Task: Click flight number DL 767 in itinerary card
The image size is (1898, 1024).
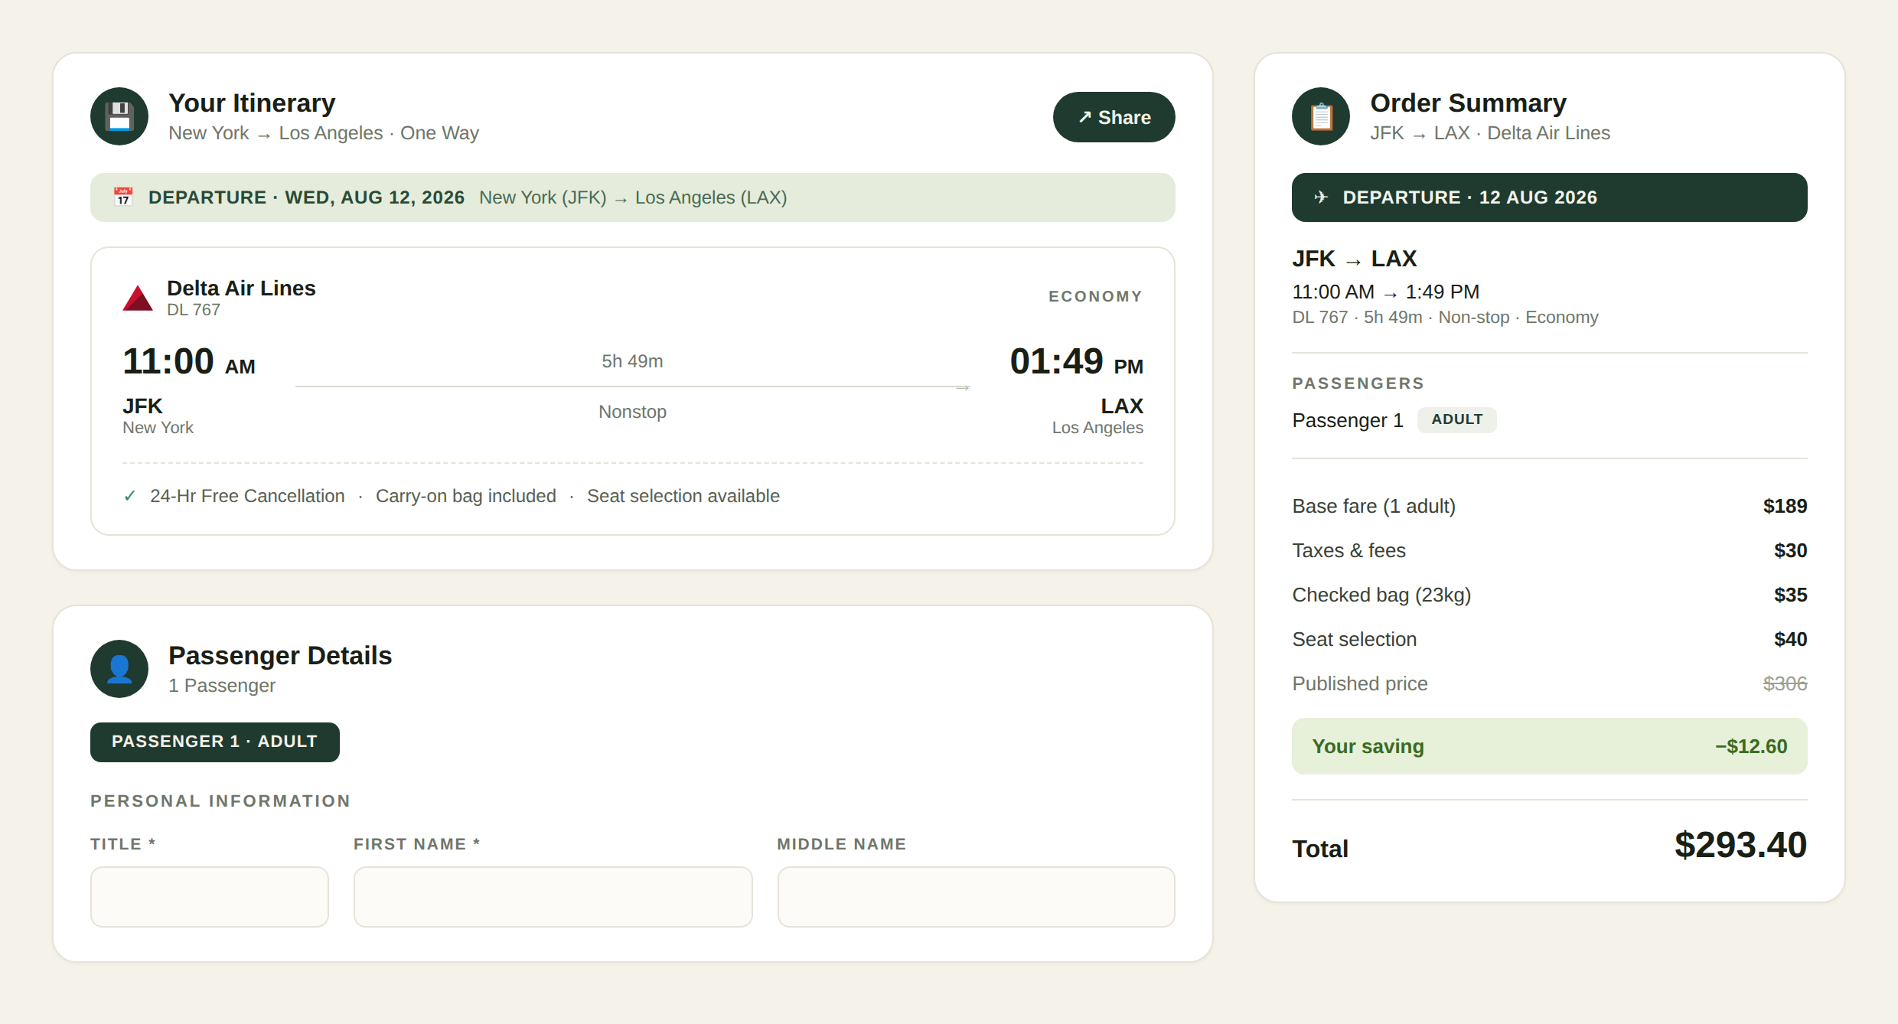Action: [194, 310]
